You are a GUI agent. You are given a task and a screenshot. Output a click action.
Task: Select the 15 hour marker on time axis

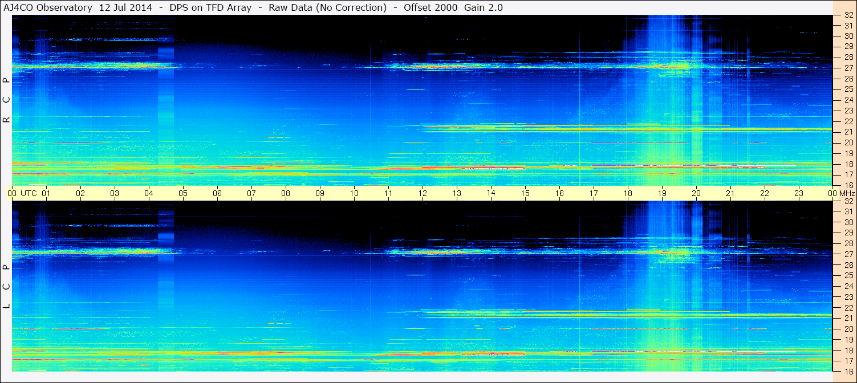tap(525, 193)
